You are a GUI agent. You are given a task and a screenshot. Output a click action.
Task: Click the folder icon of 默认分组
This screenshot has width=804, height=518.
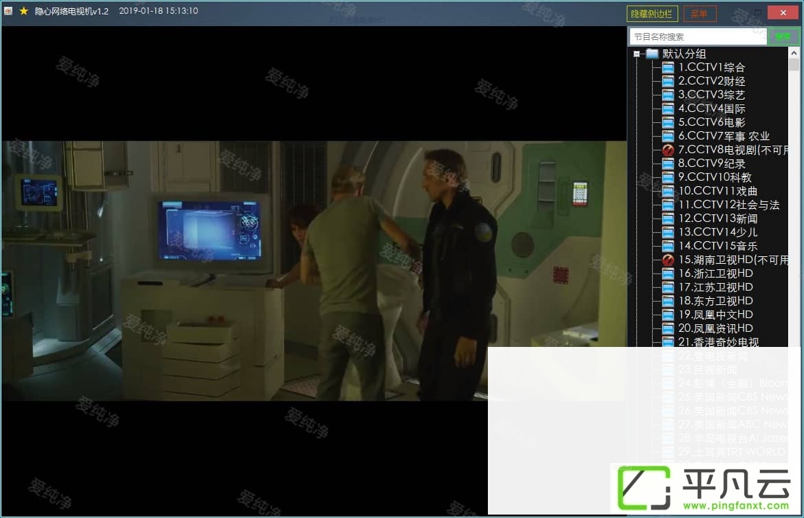tap(651, 54)
